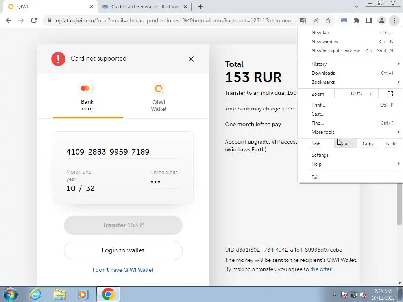Dismiss the Card not supported alert

point(191,59)
